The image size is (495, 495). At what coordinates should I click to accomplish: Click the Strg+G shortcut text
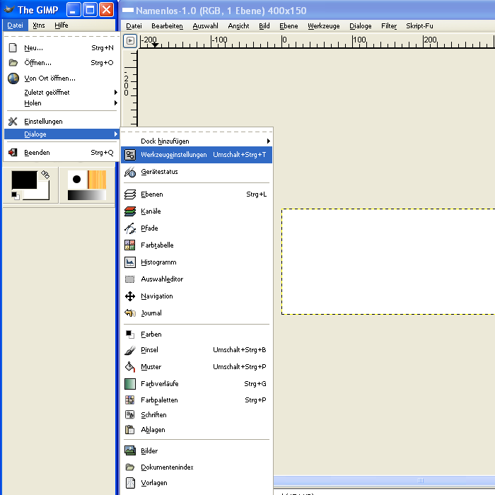point(255,383)
